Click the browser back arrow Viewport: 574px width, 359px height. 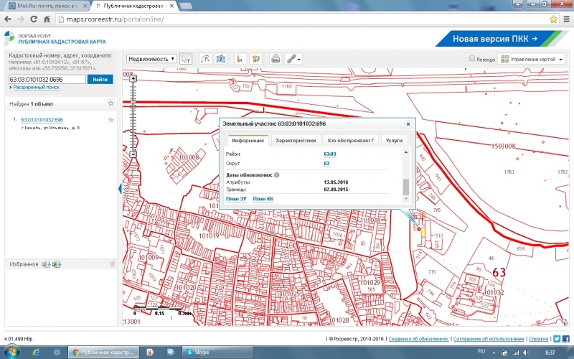[x=8, y=19]
